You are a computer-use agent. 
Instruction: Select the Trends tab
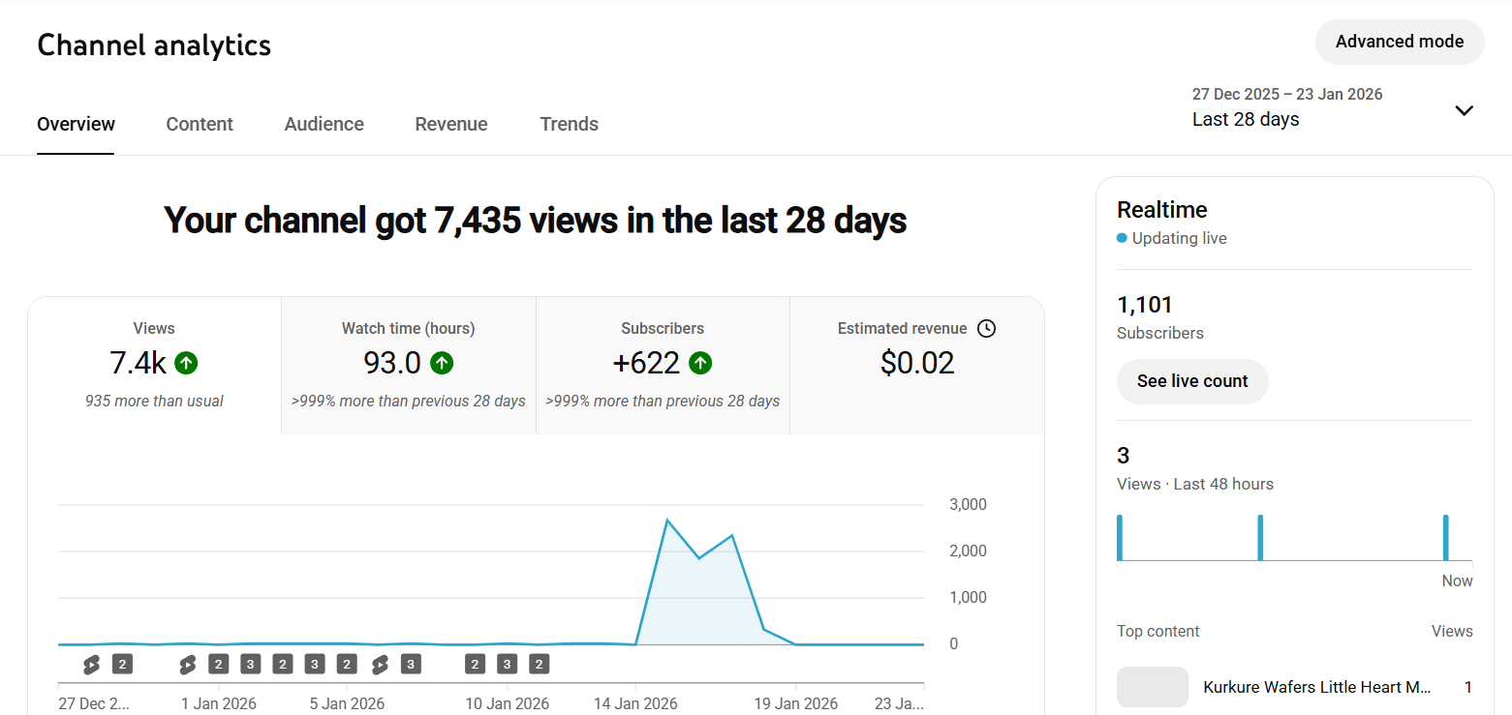coord(569,124)
